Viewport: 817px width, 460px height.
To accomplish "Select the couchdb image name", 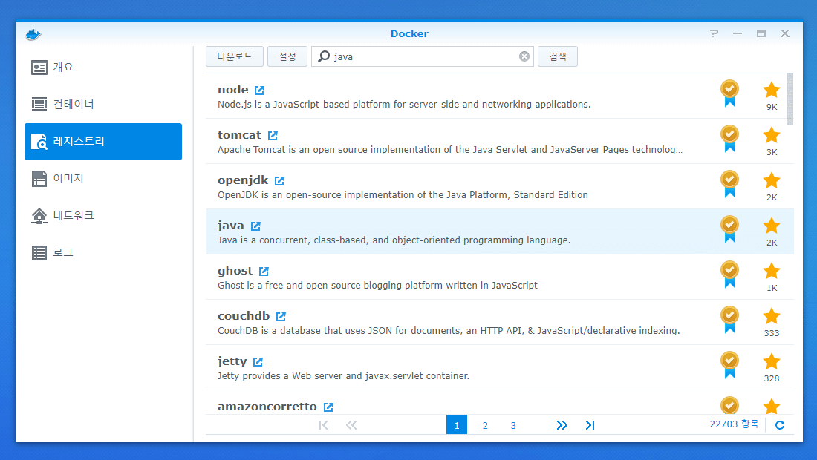I will (x=244, y=316).
